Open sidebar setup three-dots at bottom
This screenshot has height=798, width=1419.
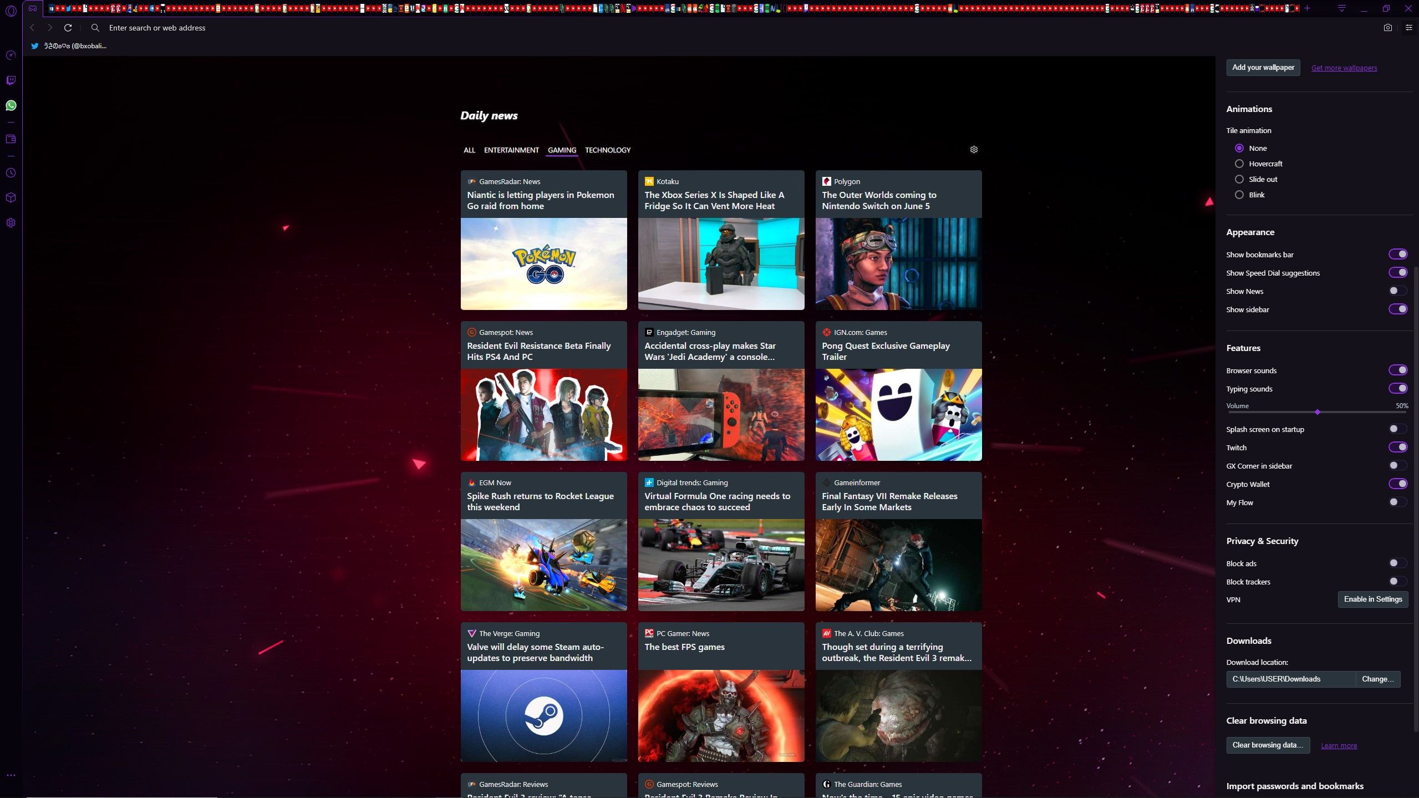tap(11, 775)
